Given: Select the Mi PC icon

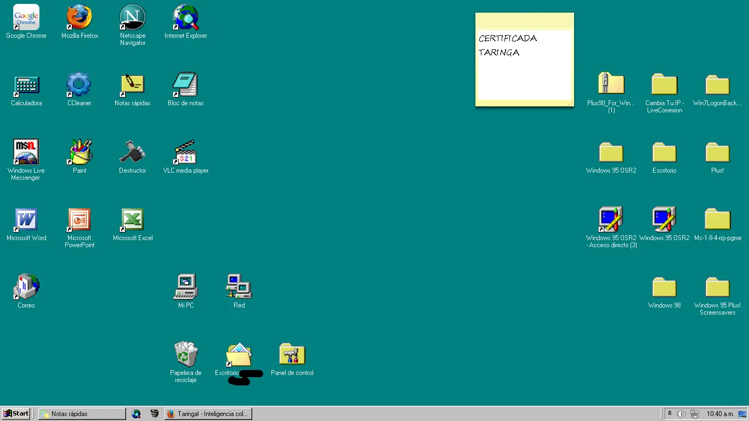Looking at the screenshot, I should tap(186, 287).
